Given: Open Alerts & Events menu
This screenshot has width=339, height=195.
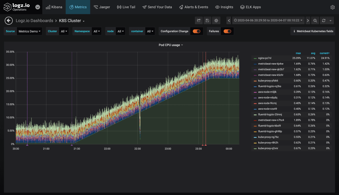Looking at the screenshot, I should pyautogui.click(x=194, y=7).
